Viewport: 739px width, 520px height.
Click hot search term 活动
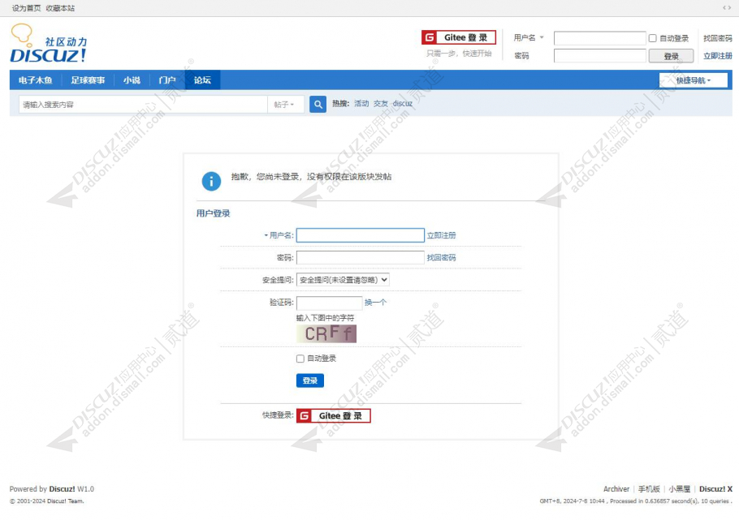pos(361,104)
